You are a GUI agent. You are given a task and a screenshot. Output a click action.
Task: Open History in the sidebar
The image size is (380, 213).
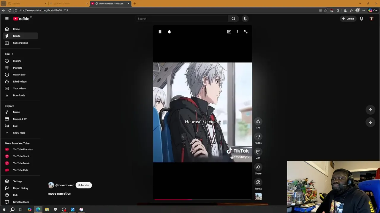point(20,61)
